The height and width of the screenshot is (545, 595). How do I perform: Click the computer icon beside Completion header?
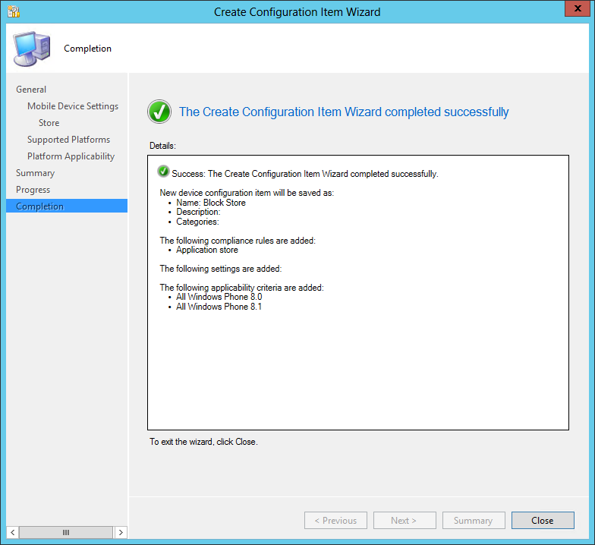tap(32, 49)
